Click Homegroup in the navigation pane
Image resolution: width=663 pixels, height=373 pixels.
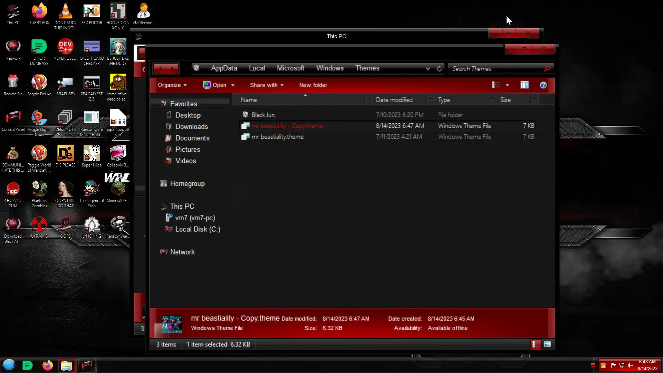point(187,184)
